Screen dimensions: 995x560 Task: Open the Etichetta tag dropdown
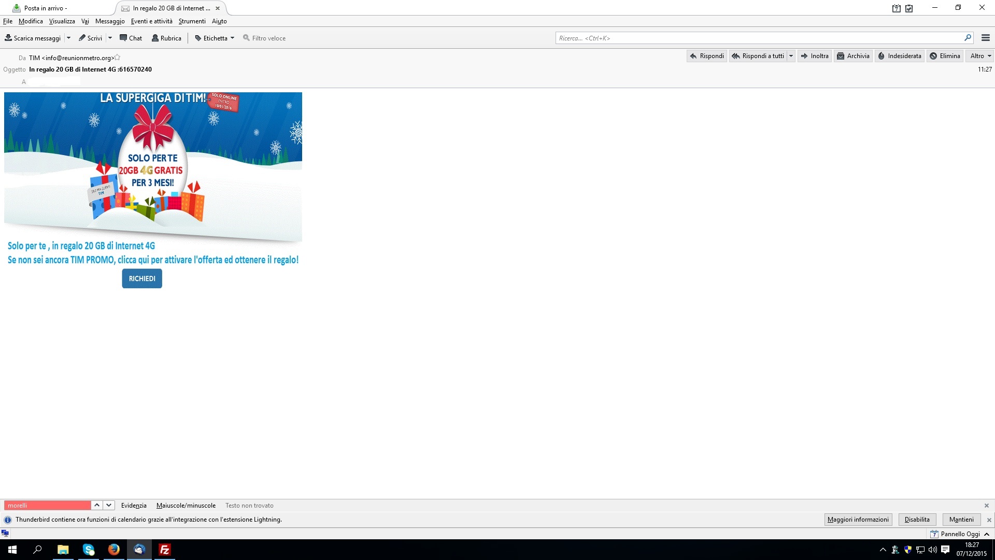point(215,38)
